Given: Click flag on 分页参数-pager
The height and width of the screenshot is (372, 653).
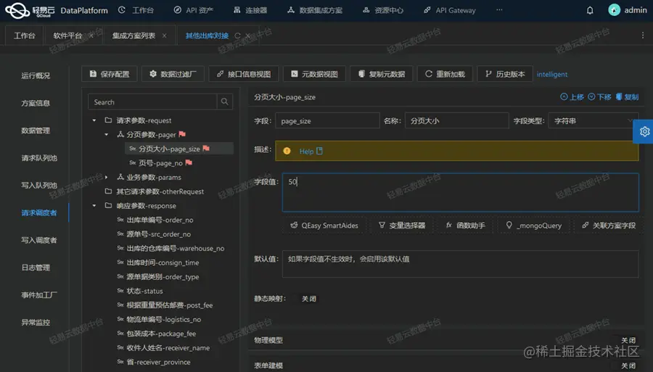Looking at the screenshot, I should click(182, 134).
